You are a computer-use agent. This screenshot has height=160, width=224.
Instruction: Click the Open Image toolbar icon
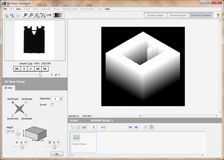[6, 15]
